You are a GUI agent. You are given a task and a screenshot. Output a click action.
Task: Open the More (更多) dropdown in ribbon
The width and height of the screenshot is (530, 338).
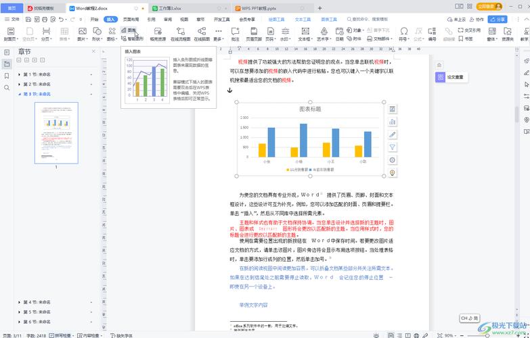(219, 34)
